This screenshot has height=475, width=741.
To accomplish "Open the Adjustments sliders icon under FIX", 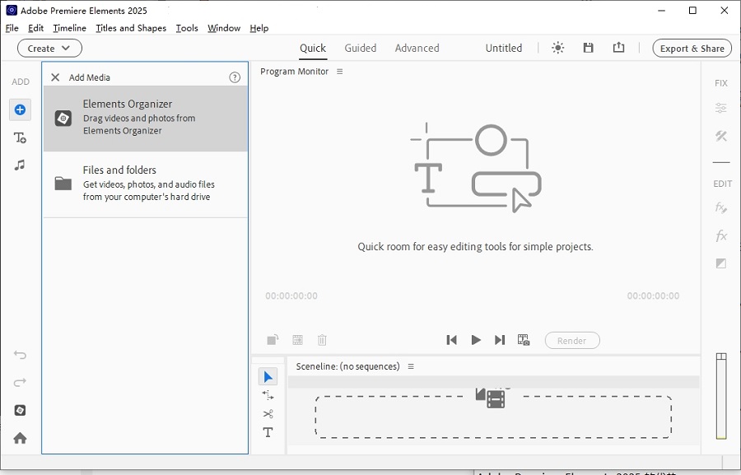I will (x=721, y=108).
